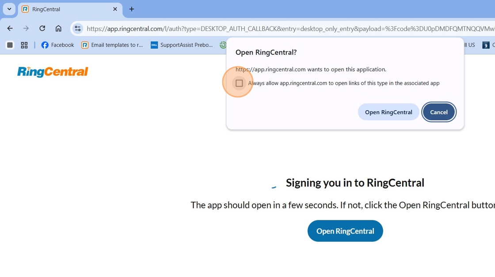
Task: Check the Always allow app.ringcentral.com checkbox
Action: [x=239, y=83]
